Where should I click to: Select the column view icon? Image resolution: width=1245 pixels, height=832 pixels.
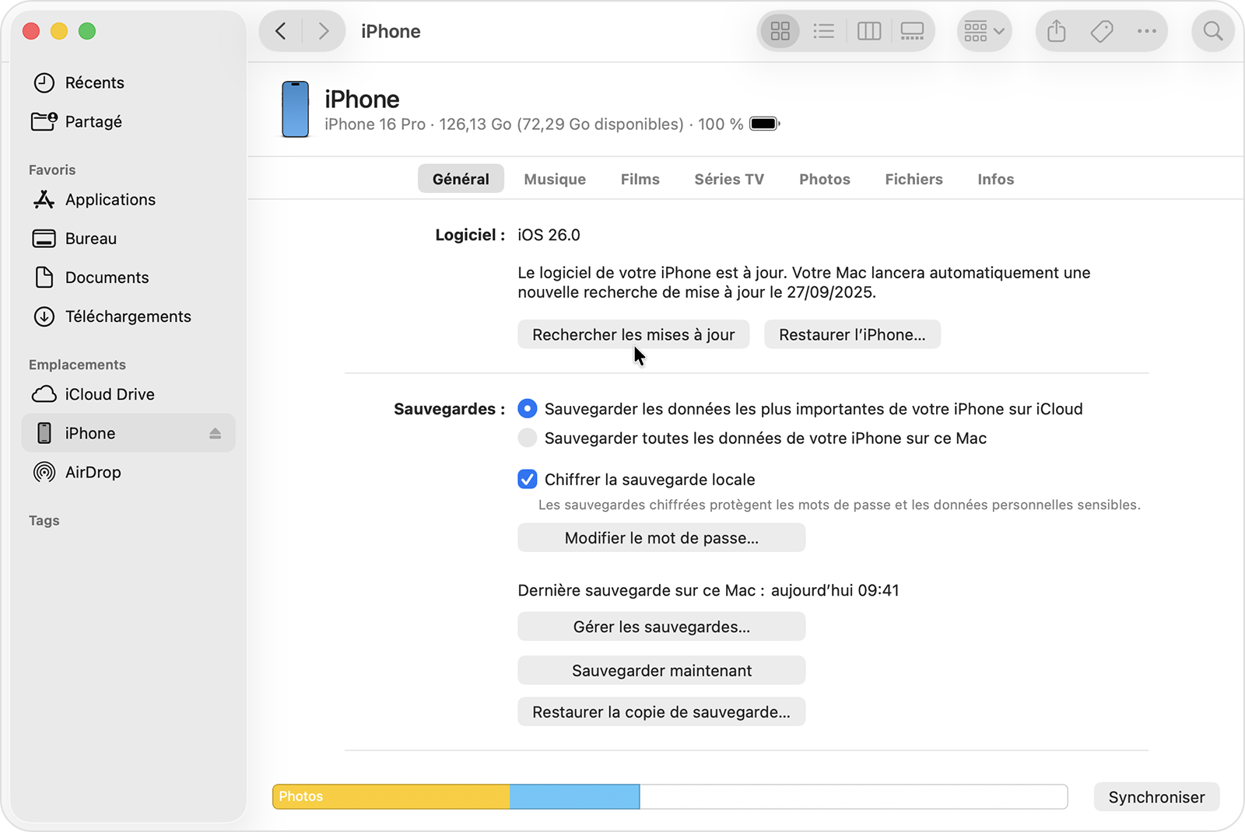[x=868, y=31]
